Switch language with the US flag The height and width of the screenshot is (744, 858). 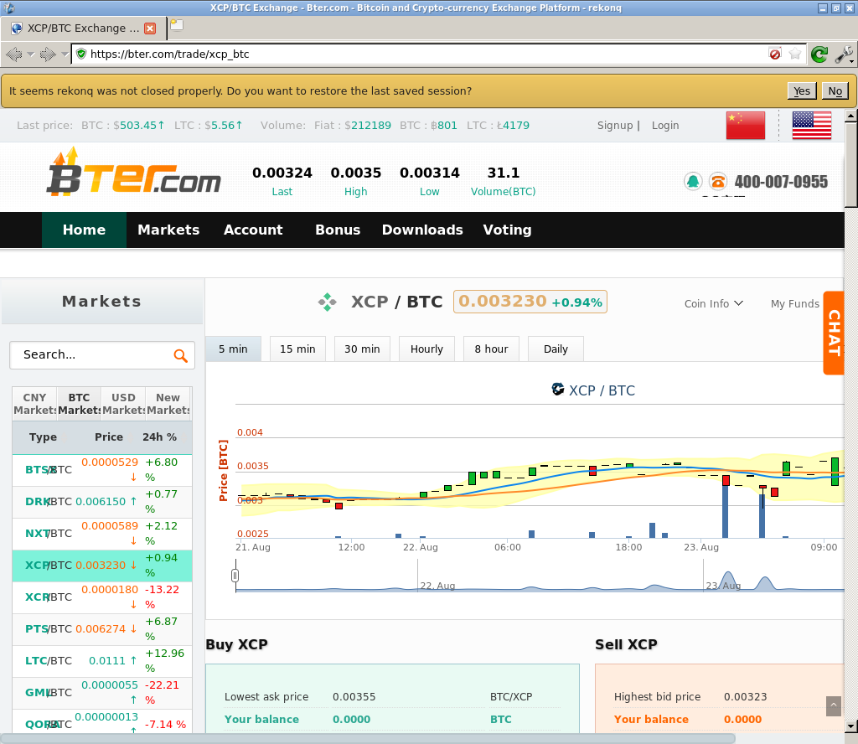811,126
